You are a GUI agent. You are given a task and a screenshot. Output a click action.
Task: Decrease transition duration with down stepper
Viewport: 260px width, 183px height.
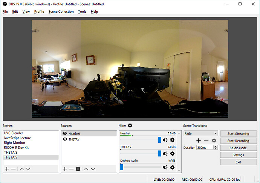click(x=216, y=148)
